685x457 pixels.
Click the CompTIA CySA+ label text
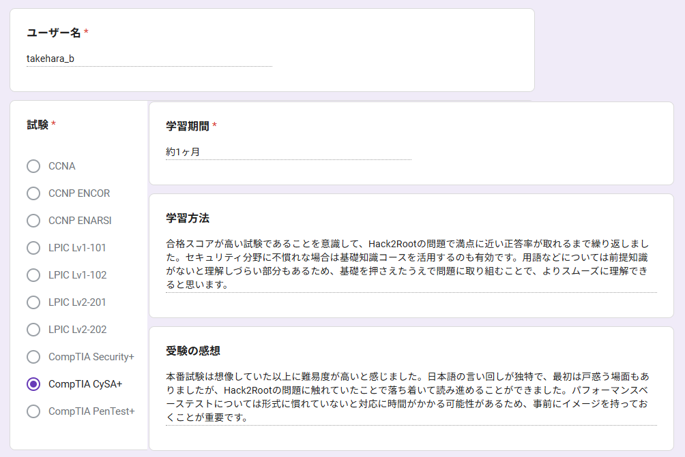click(85, 384)
